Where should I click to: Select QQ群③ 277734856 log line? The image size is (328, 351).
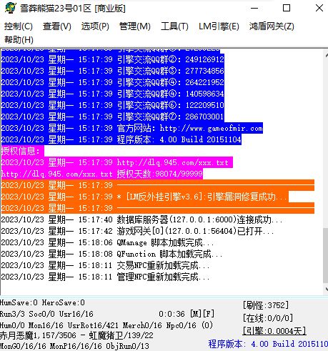click(x=112, y=71)
